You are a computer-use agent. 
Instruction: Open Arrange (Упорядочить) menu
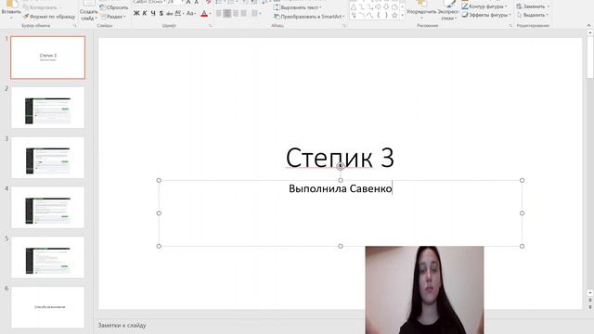pyautogui.click(x=420, y=10)
